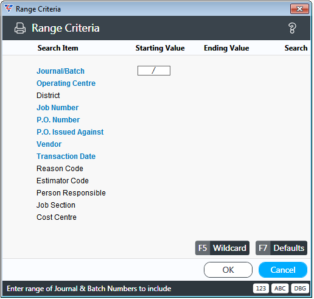Select the Operating Centre search item
314x299 pixels.
click(66, 83)
